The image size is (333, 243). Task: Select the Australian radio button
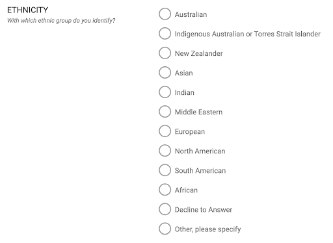click(165, 14)
